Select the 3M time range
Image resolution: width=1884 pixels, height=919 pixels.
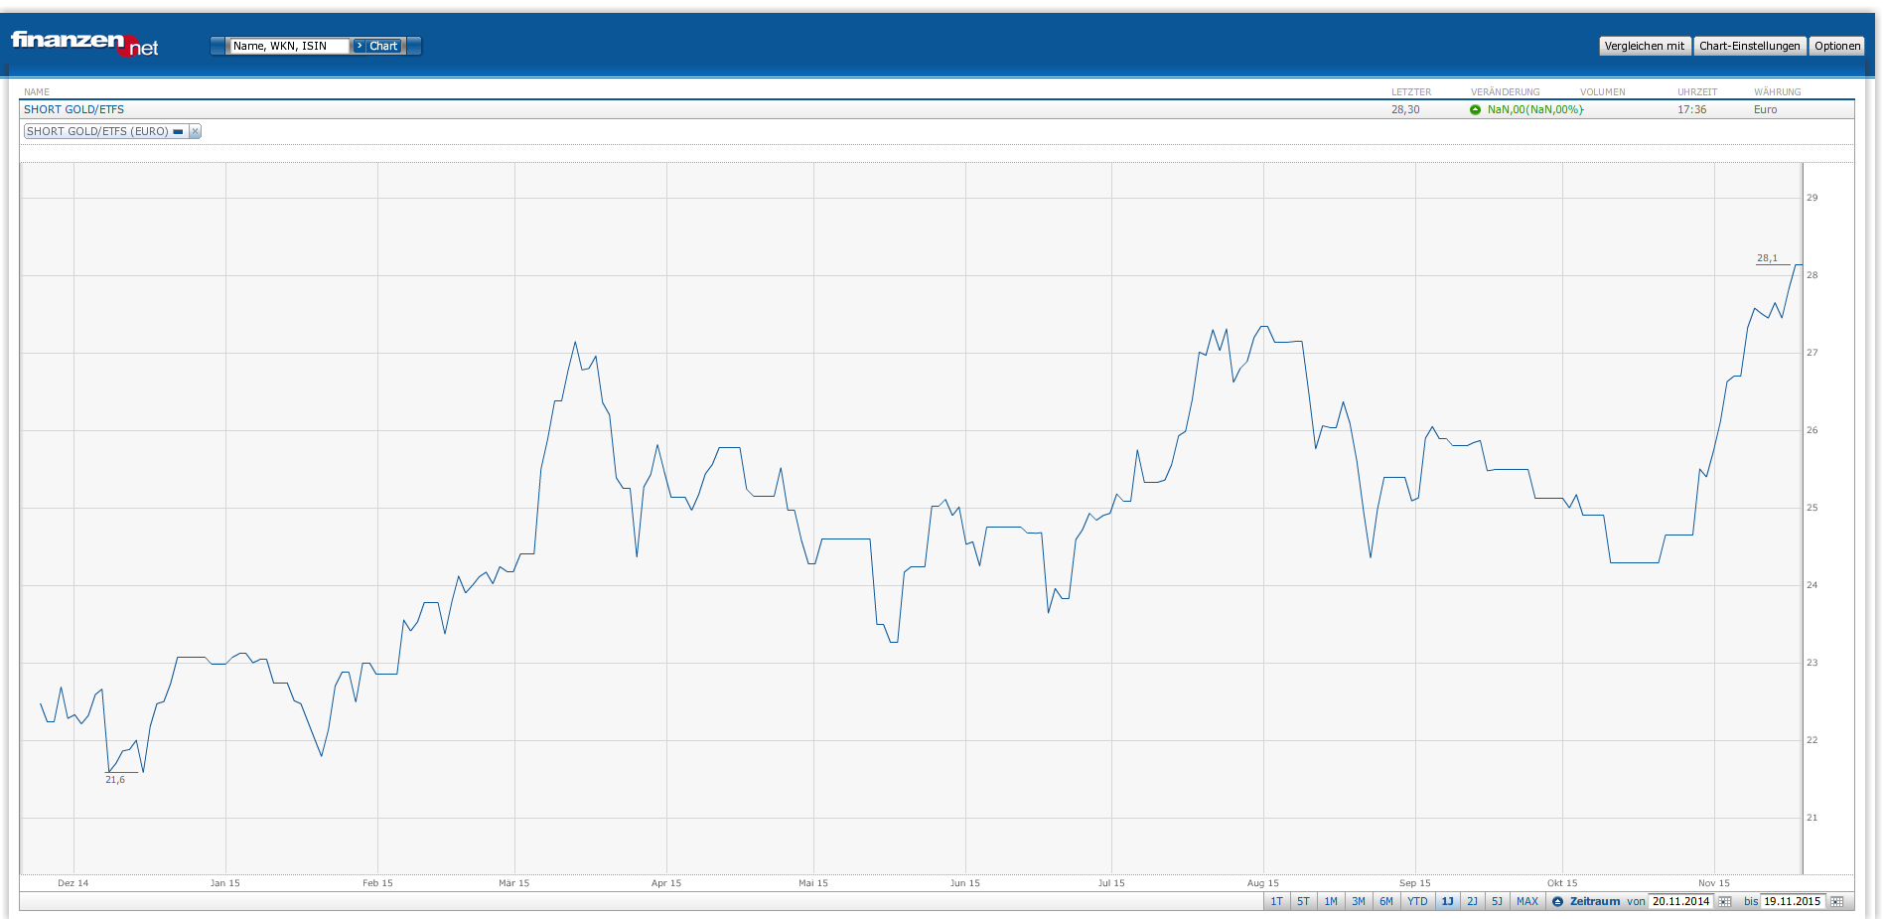tap(1359, 902)
